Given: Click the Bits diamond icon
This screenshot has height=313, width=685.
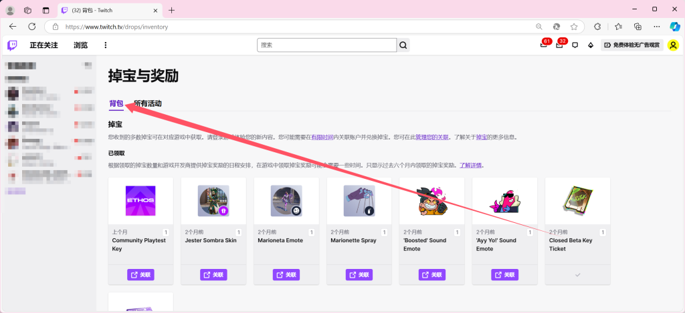Looking at the screenshot, I should (590, 45).
